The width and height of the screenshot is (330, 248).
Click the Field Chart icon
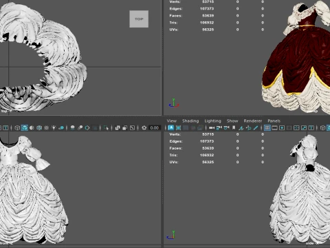point(296,127)
